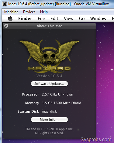114x143 pixels.
Task: Click the Apple Inc. copyright text
Action: (x=49, y=131)
